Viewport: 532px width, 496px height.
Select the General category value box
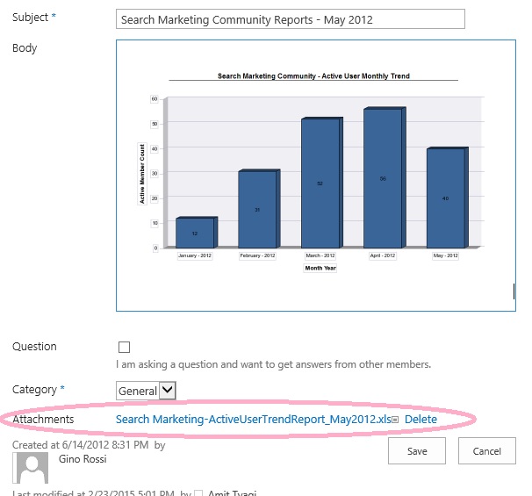[x=138, y=391]
